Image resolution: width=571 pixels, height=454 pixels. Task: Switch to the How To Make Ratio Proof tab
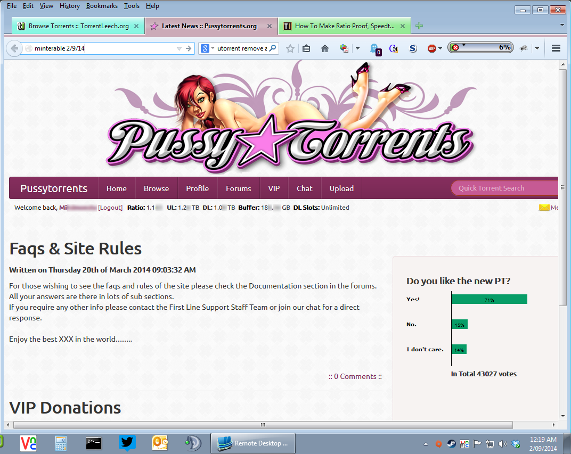(345, 26)
